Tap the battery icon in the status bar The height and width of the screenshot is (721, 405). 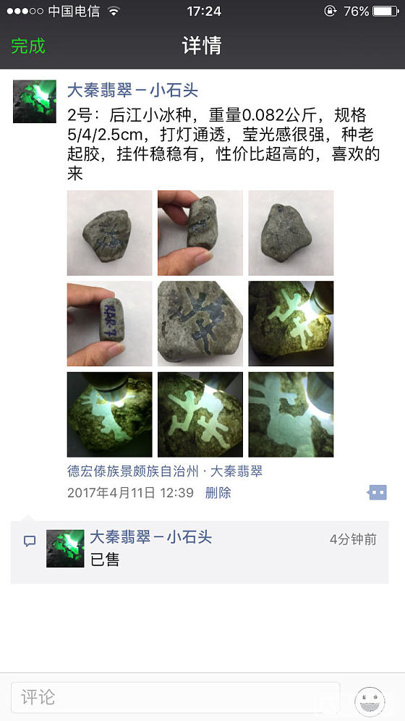(385, 11)
